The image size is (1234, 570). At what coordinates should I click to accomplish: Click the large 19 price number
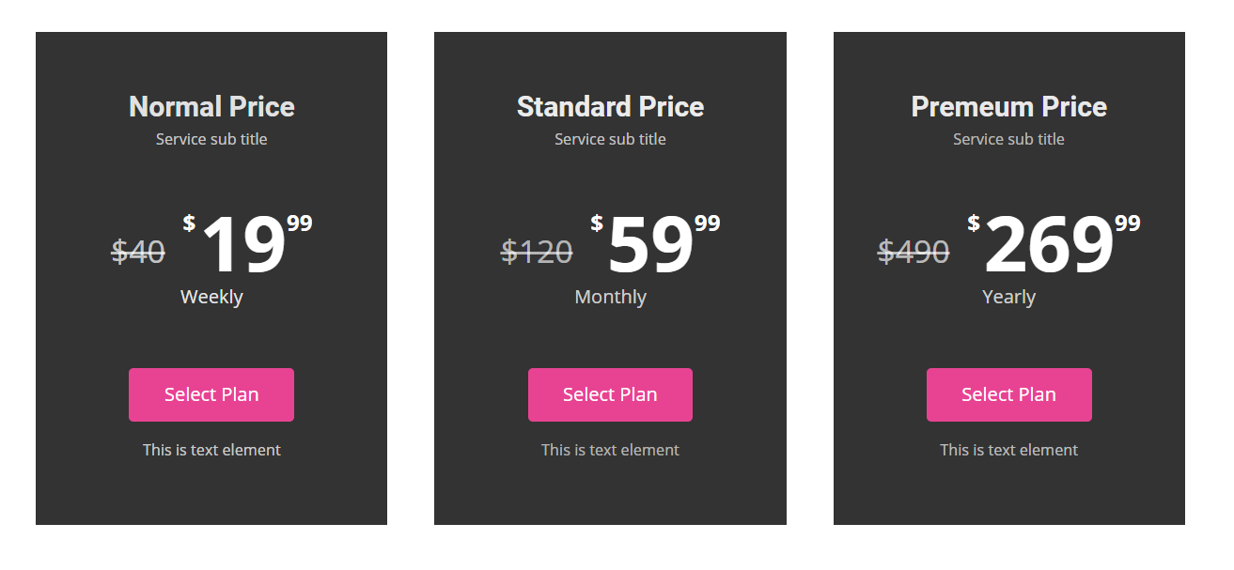pyautogui.click(x=243, y=245)
